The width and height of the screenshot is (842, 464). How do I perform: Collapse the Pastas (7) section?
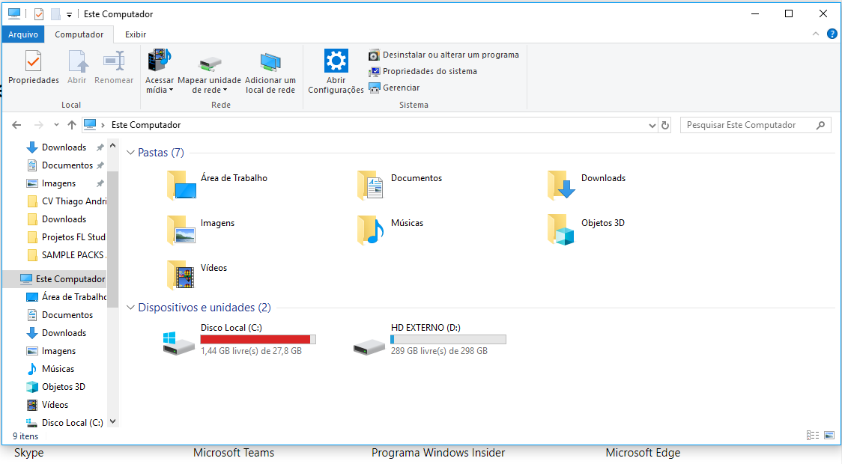point(130,152)
